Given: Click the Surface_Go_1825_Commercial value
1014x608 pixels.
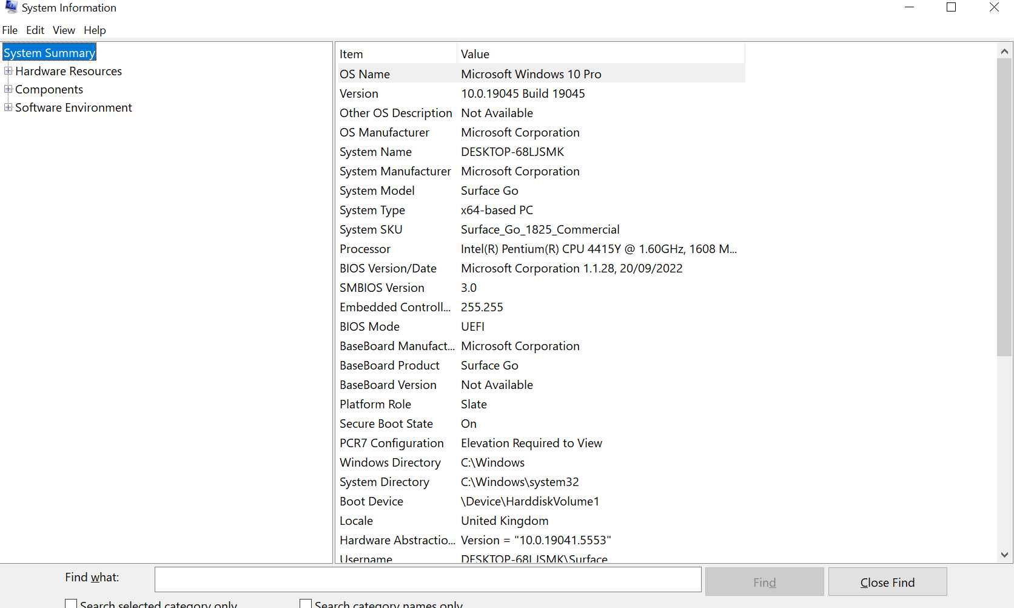Looking at the screenshot, I should [x=540, y=229].
